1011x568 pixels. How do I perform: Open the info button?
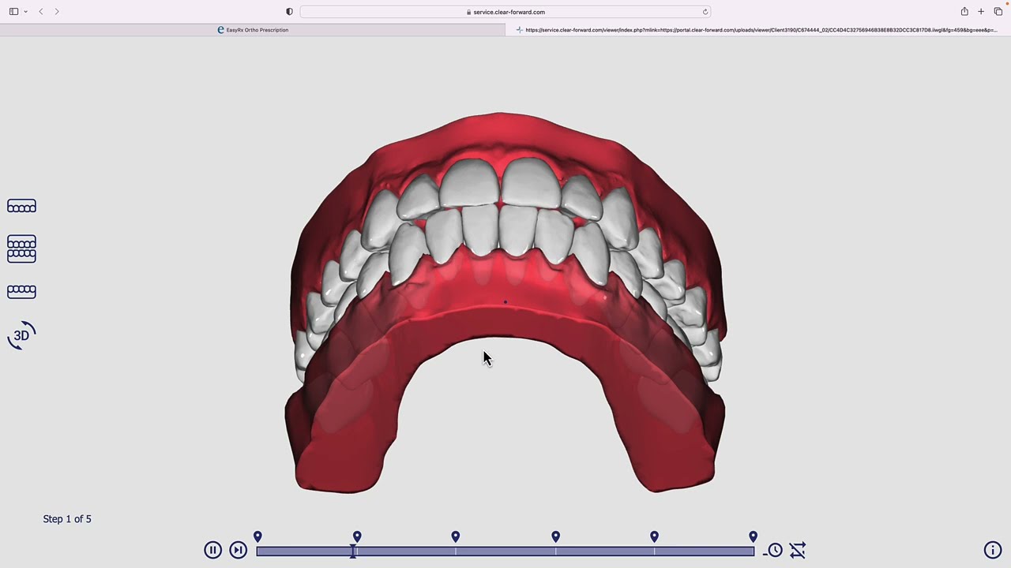pyautogui.click(x=993, y=550)
